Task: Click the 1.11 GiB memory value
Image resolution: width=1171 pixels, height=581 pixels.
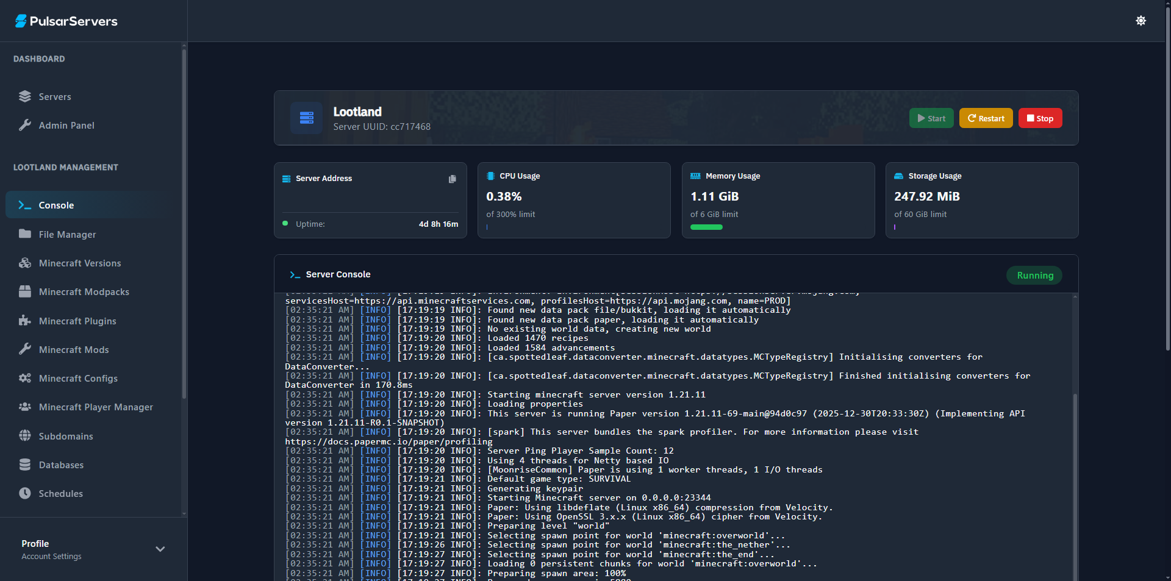Action: [714, 196]
